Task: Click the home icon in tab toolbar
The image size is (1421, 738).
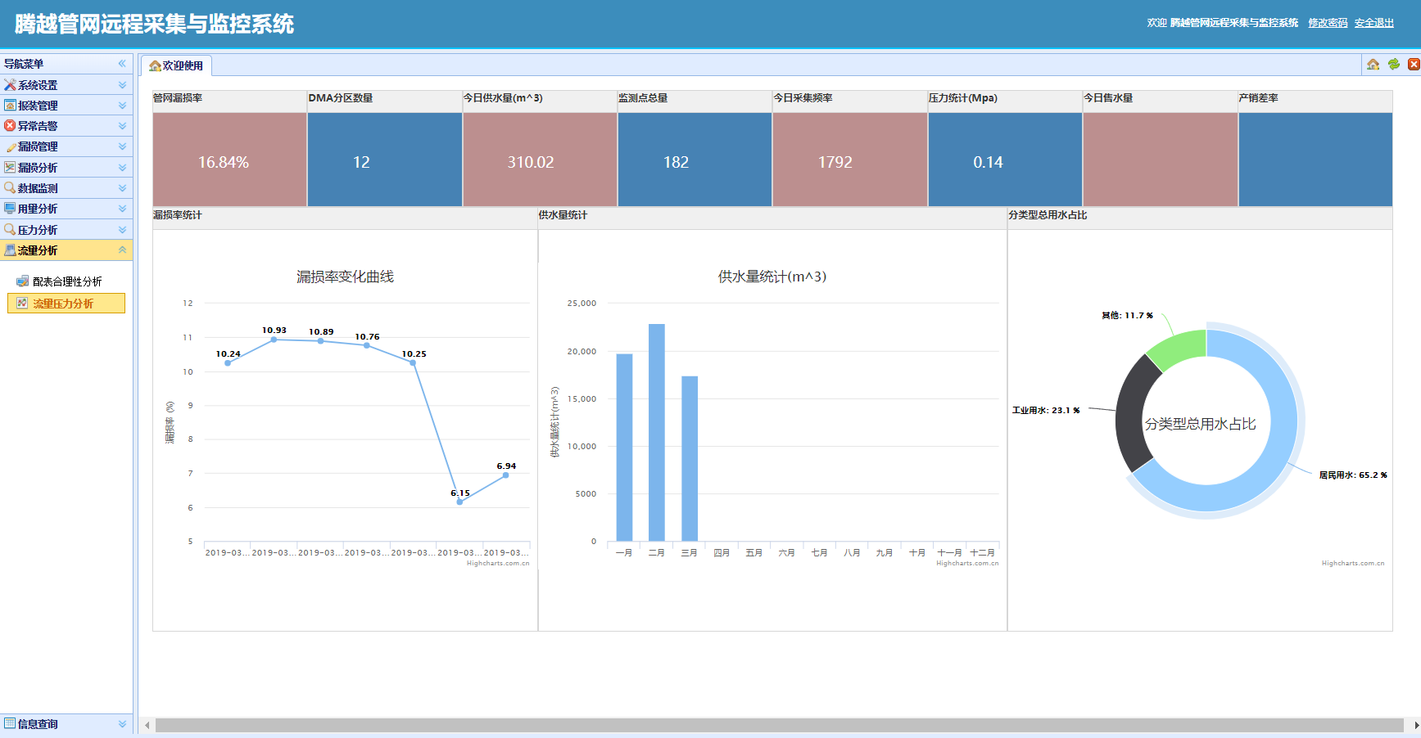Action: (x=1373, y=65)
